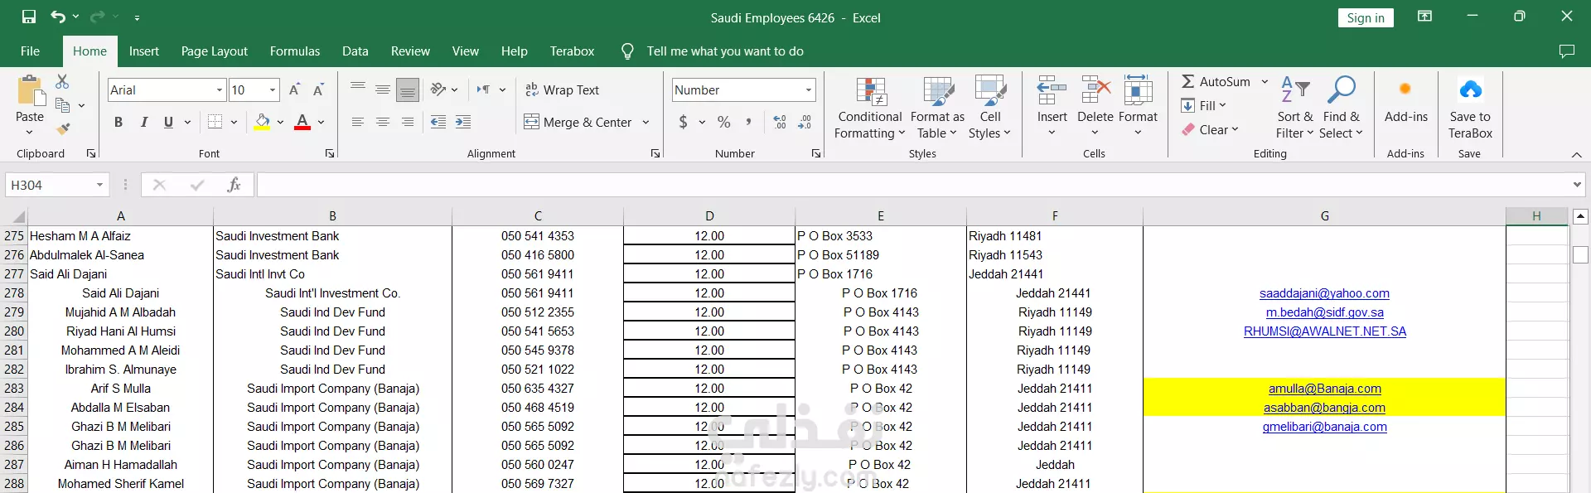
Task: Click the Sign in button
Action: click(x=1365, y=18)
